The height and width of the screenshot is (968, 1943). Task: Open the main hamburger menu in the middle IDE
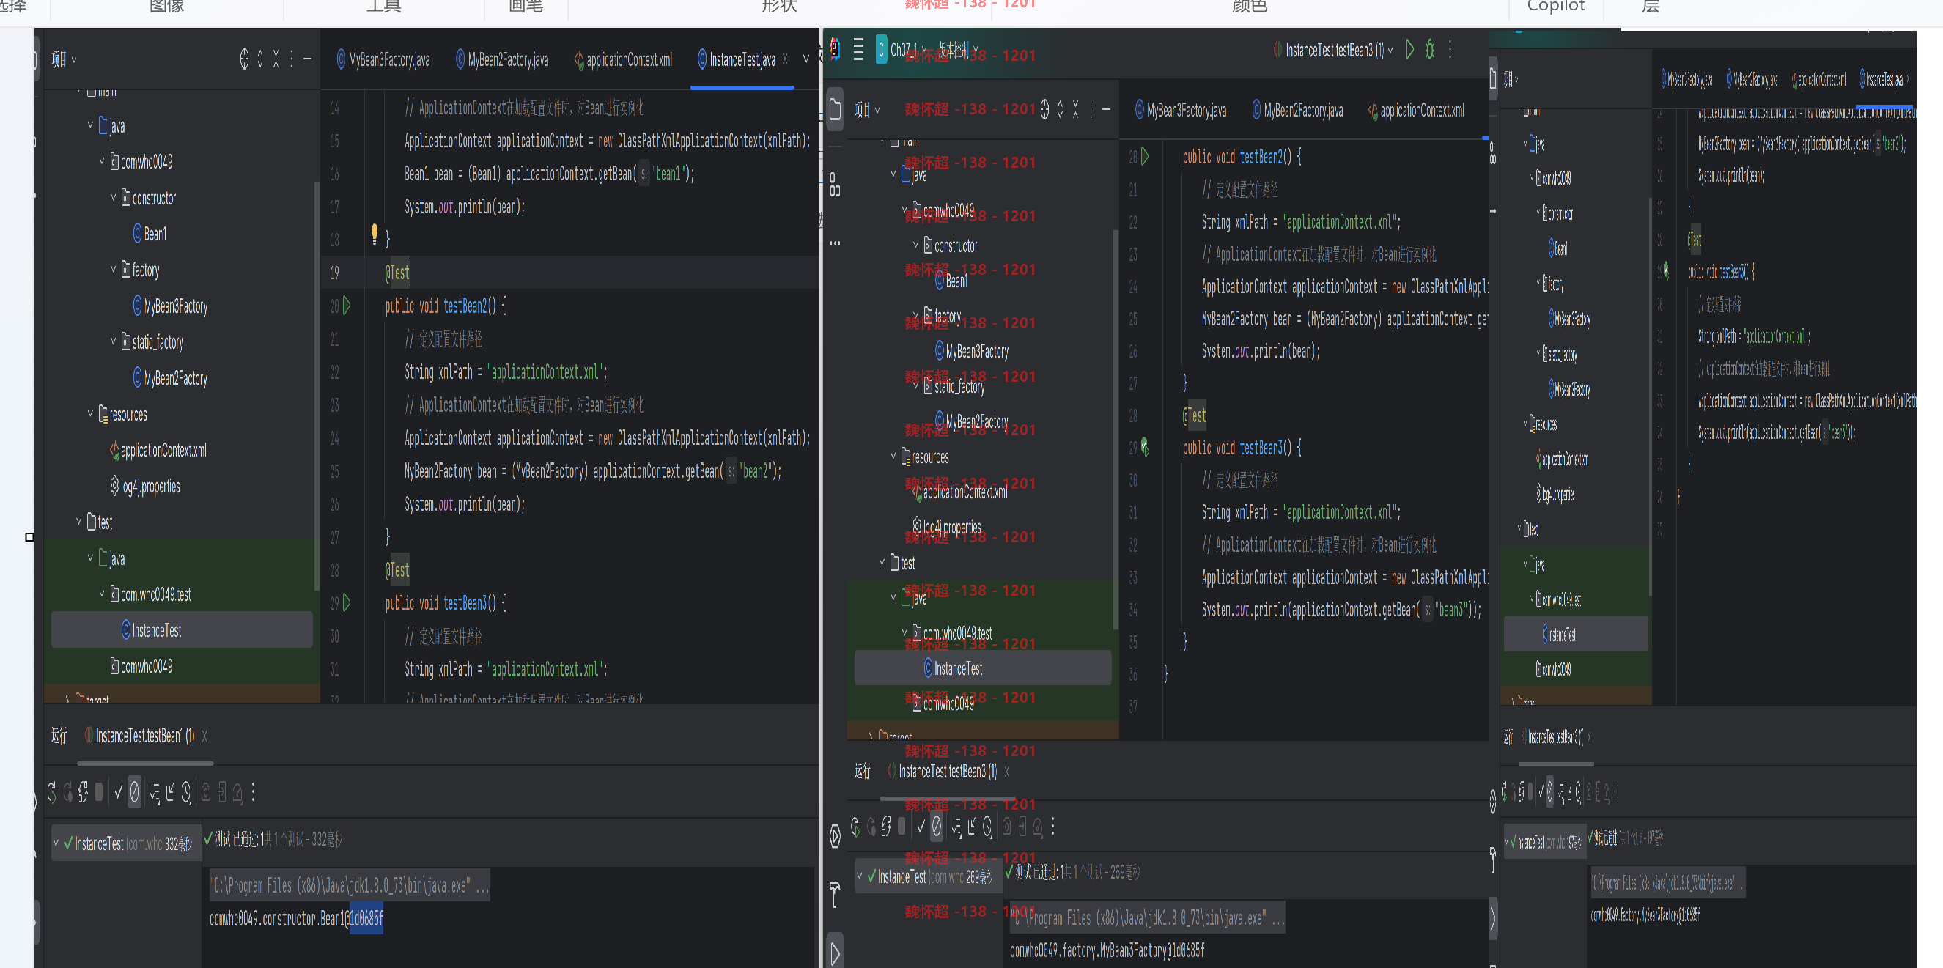[x=858, y=50]
